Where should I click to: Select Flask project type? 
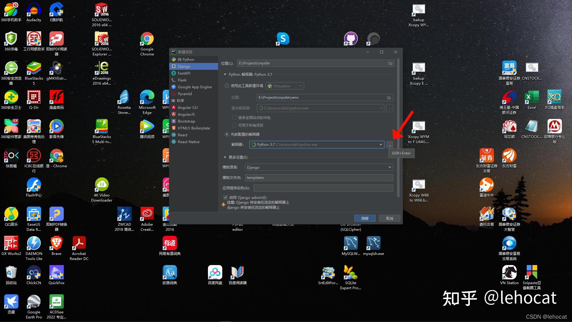[182, 80]
